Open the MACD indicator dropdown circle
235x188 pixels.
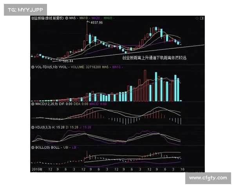click(33, 104)
